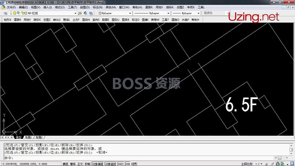Click next layout tab arrow
This screenshot has height=166, width=295.
point(9,137)
